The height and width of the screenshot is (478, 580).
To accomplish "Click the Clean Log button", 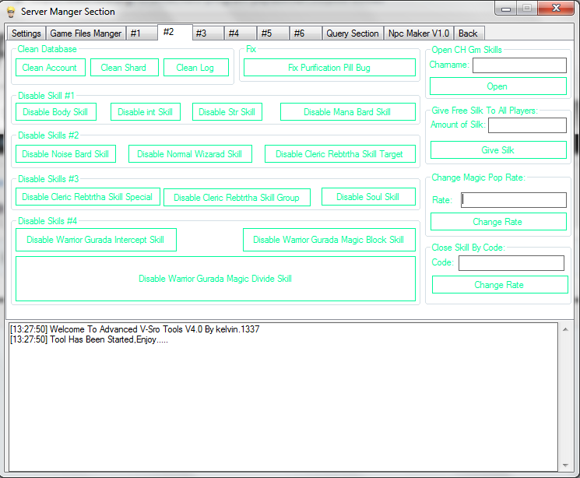I will 196,67.
